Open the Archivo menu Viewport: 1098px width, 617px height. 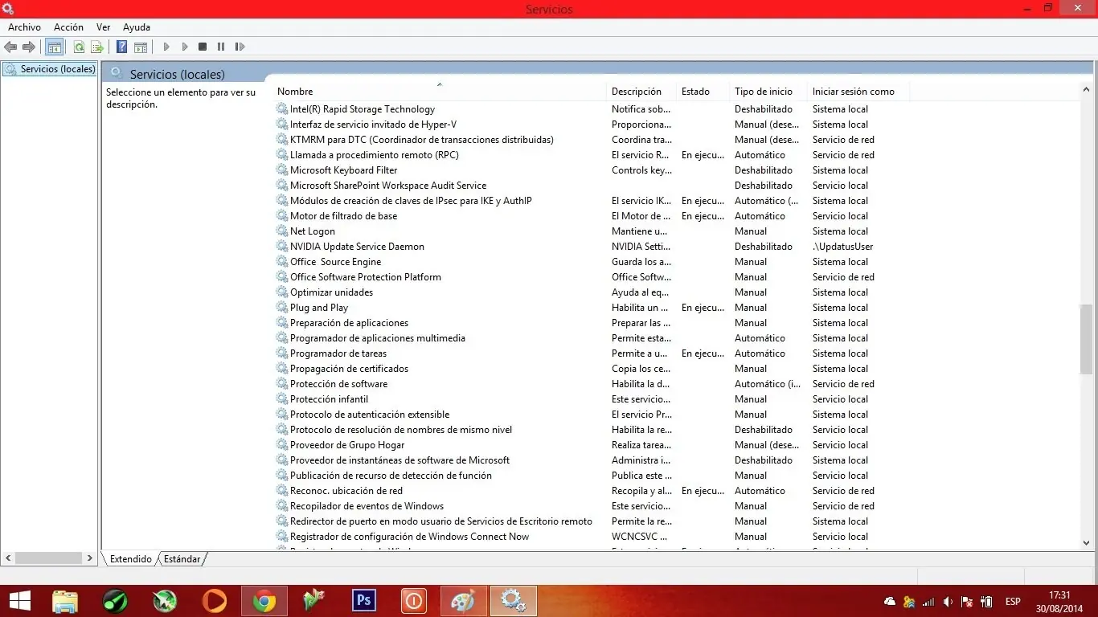24,27
